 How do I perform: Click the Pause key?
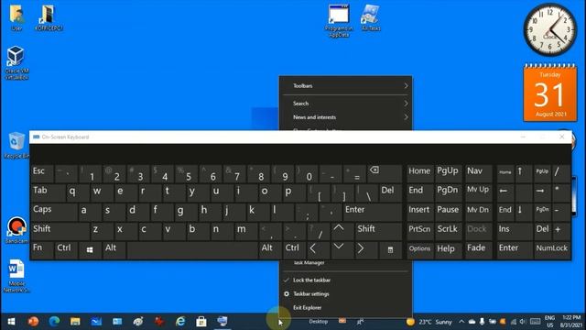[448, 212]
